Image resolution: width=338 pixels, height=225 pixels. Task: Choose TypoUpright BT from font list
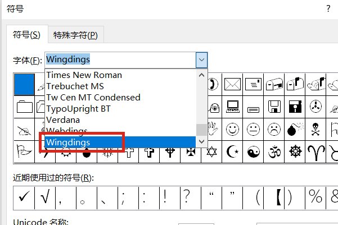click(120, 109)
